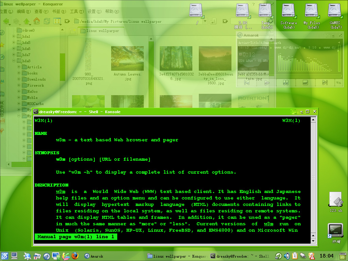Open the 编辑(E) menu in Konqueror

click(23, 12)
